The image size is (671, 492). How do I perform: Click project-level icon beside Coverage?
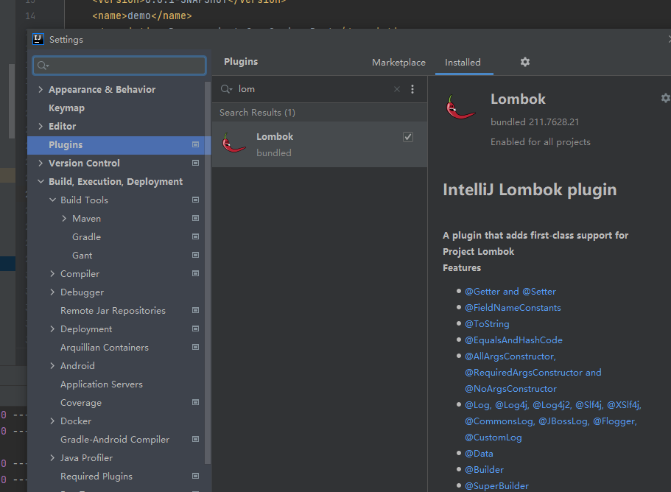196,402
